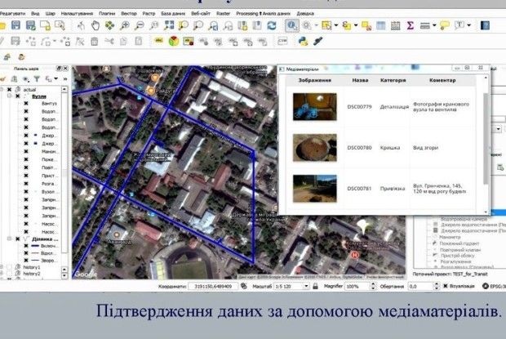The width and height of the screenshot is (506, 339).
Task: Open the DSC00779 image thumbnail
Action: [315, 106]
